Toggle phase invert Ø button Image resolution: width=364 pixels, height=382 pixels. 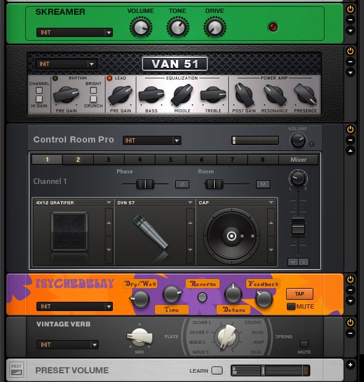[x=182, y=184]
